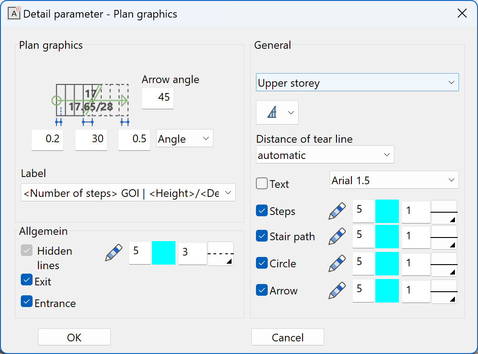The height and width of the screenshot is (354, 478).
Task: Uncheck the Circle checkbox
Action: coord(262,263)
